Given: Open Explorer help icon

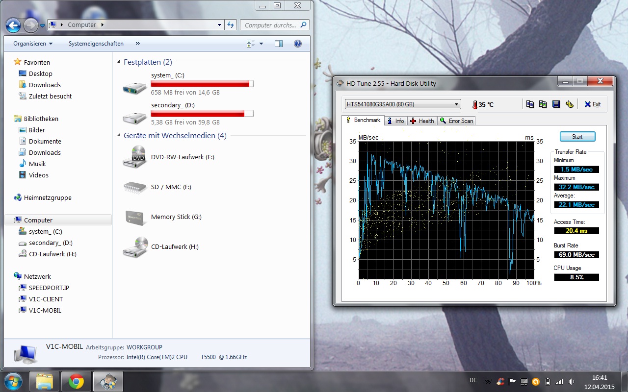Looking at the screenshot, I should (297, 44).
